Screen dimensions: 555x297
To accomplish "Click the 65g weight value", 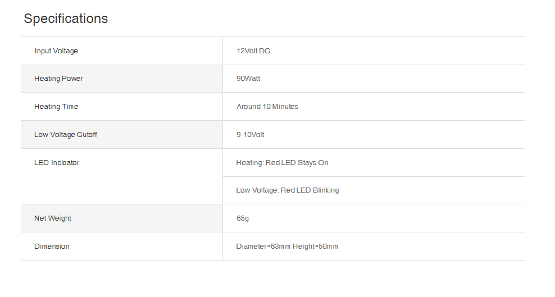I will pos(243,218).
